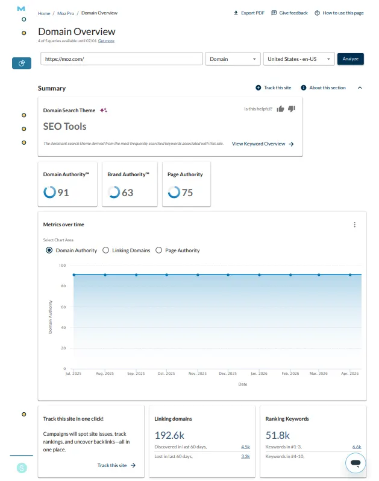Select the Domain Authority radio button
Viewport: 379px width, 481px height.
pyautogui.click(x=49, y=250)
